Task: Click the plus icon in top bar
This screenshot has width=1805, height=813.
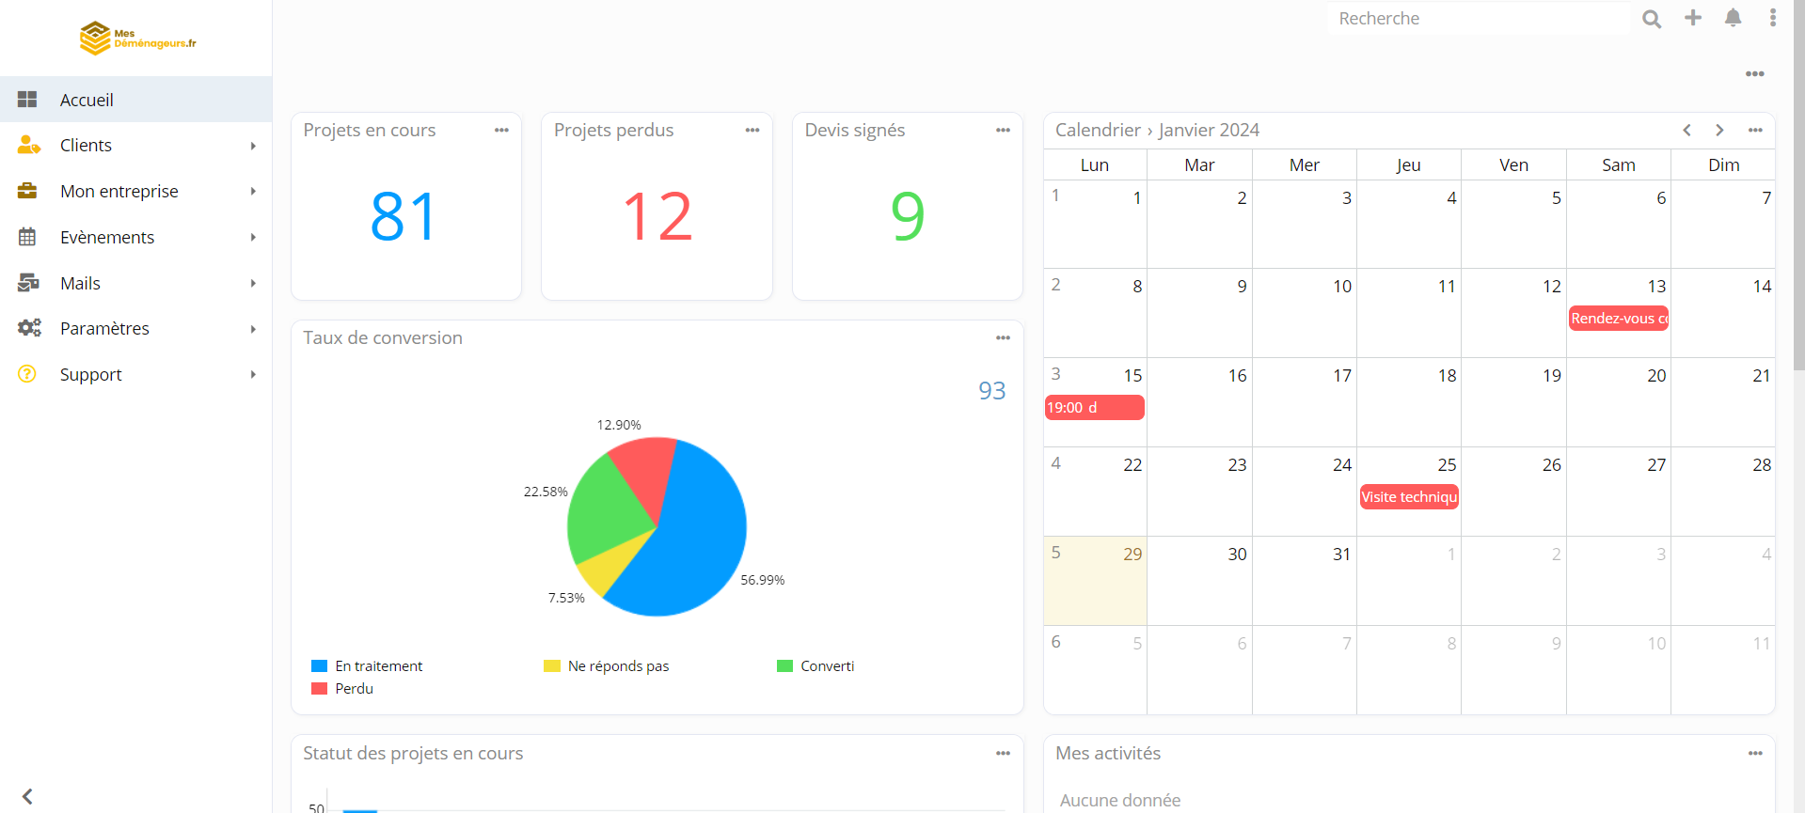Action: click(1693, 18)
